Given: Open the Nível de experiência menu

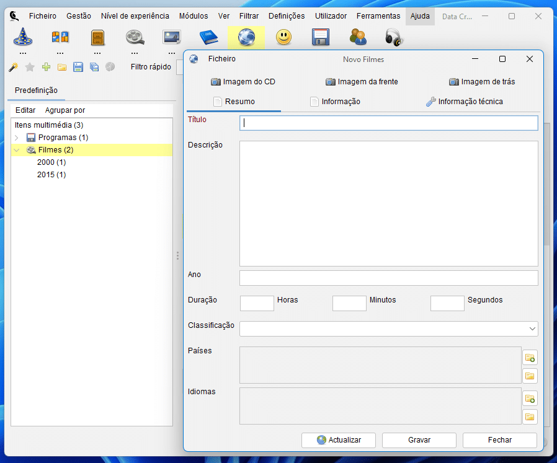Looking at the screenshot, I should [135, 16].
